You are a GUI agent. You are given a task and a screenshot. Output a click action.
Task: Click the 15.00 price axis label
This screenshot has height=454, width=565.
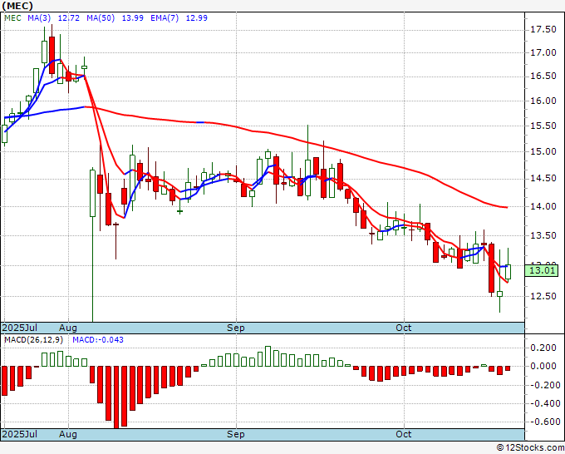coord(543,151)
